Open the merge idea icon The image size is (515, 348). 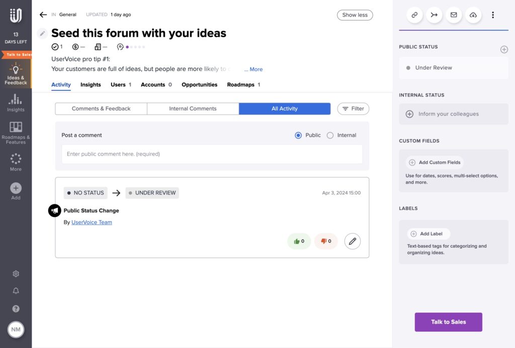434,15
